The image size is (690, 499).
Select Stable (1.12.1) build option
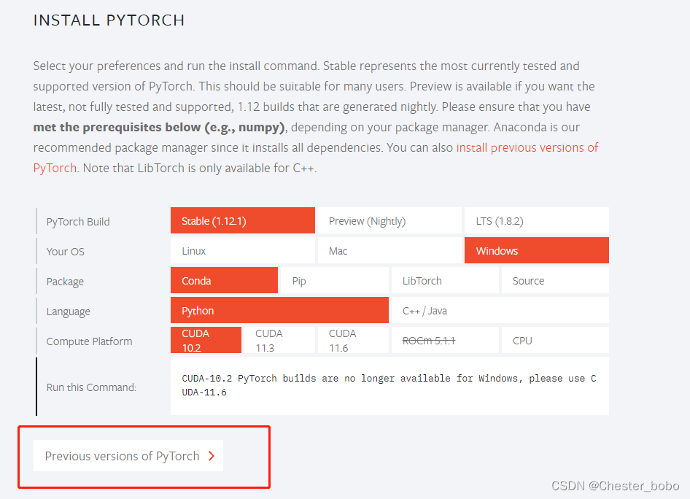(242, 221)
